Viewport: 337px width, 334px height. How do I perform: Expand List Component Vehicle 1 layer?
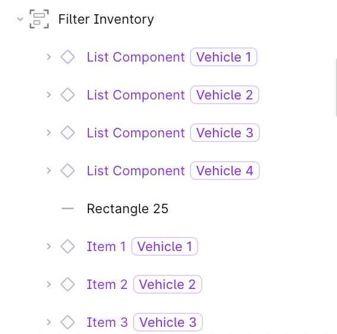[49, 57]
